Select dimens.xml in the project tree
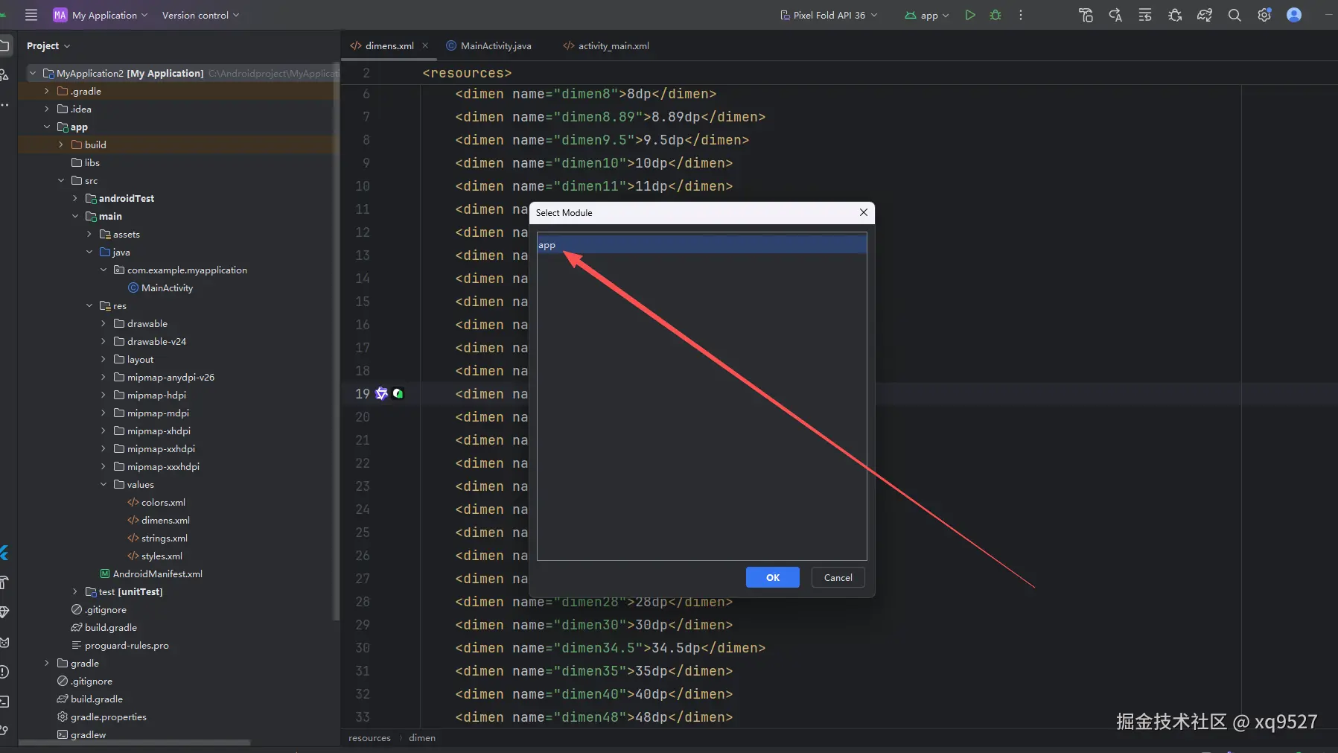 (159, 520)
